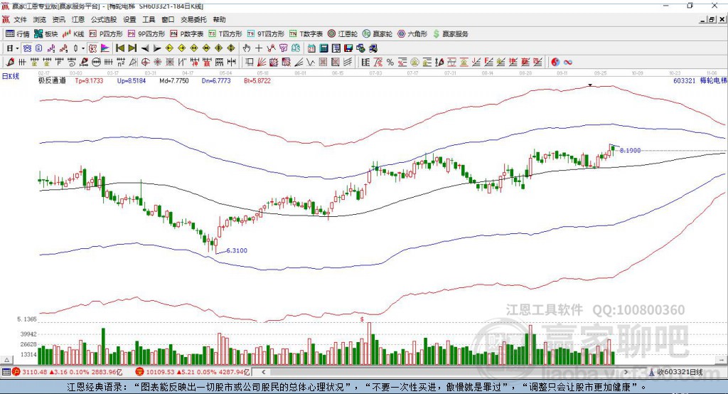The width and height of the screenshot is (728, 394).
Task: Open the 江恩轮 Gann wheel
Action: (x=343, y=34)
